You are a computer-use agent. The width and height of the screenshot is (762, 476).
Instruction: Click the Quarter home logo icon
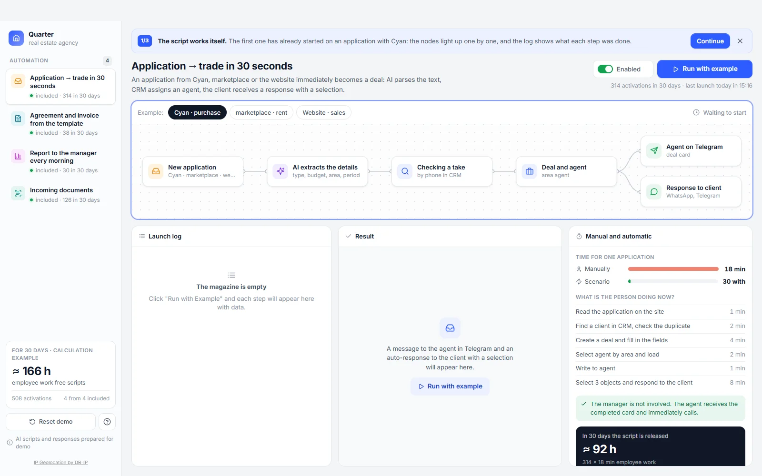(x=16, y=38)
